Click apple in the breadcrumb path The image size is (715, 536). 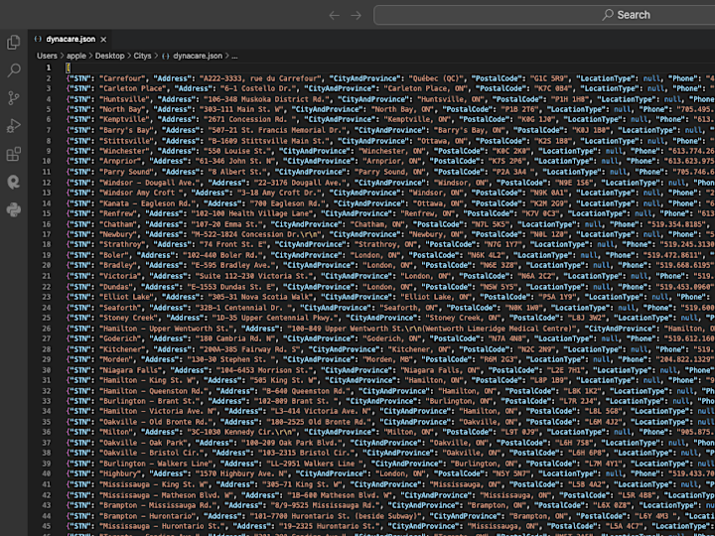(76, 56)
